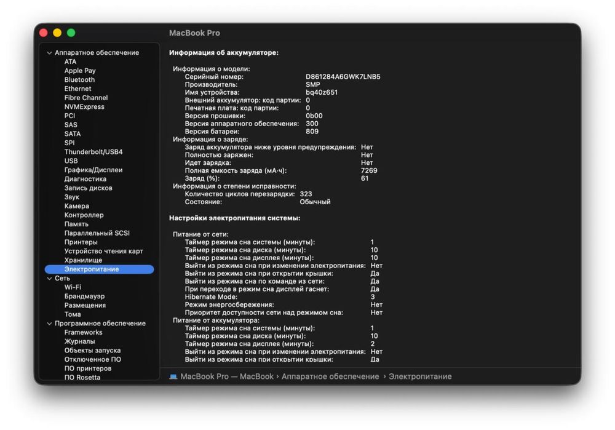This screenshot has width=615, height=430.
Task: Click Аппаратное обеспечение in the path bar
Action: point(330,376)
